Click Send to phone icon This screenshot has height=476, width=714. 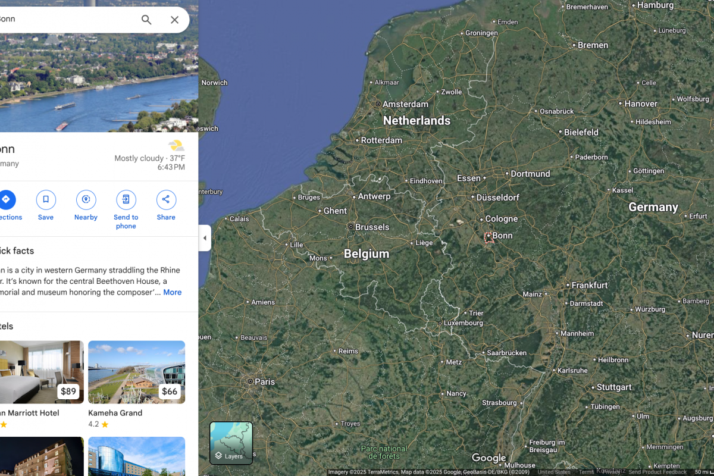coord(126,200)
